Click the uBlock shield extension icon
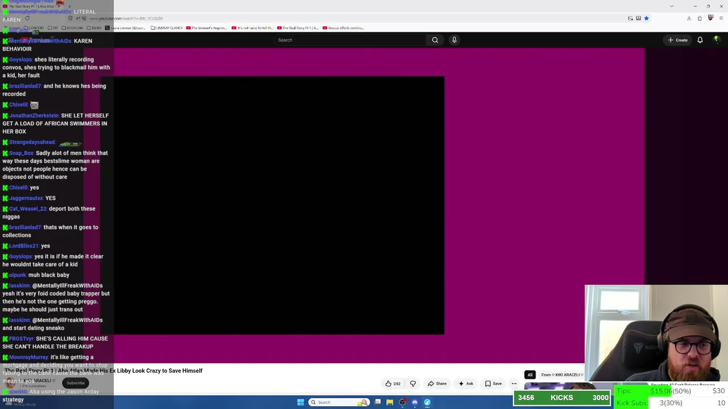This screenshot has width=728, height=409. 710,18
